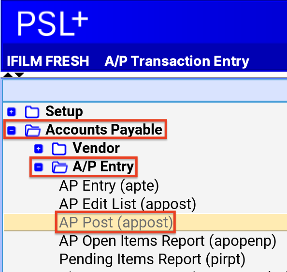Collapse the A/P Entry minus box
The height and width of the screenshot is (272, 287).
38,167
